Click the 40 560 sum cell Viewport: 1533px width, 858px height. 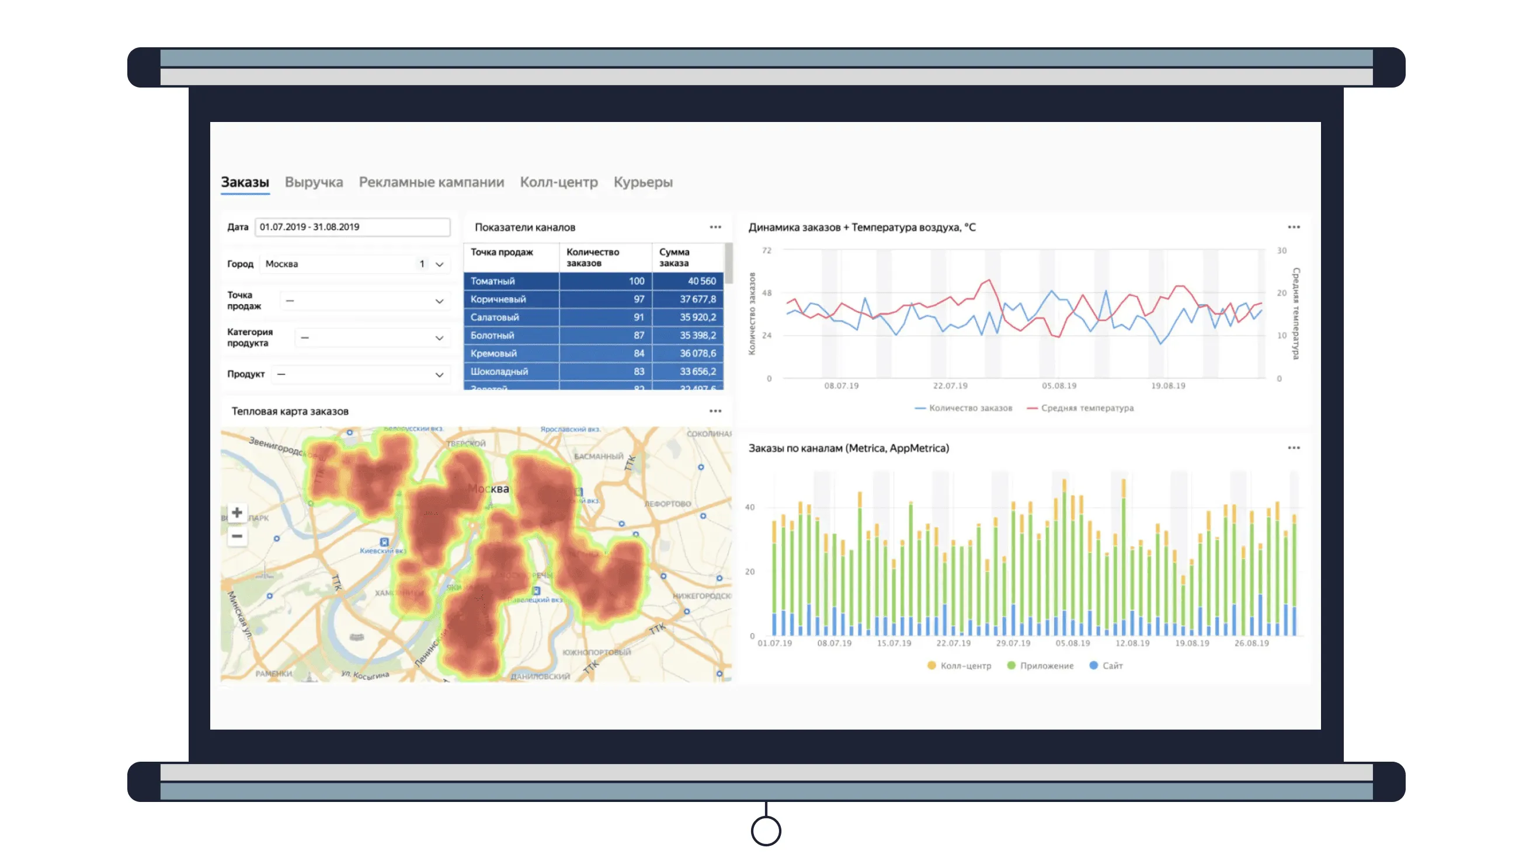[688, 281]
